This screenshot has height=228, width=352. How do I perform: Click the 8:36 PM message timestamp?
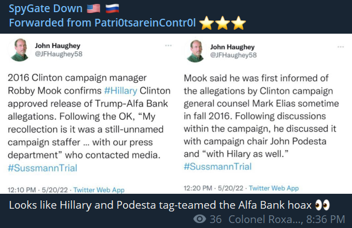326,219
